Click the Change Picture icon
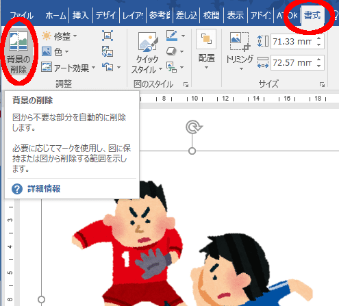 click(x=108, y=51)
